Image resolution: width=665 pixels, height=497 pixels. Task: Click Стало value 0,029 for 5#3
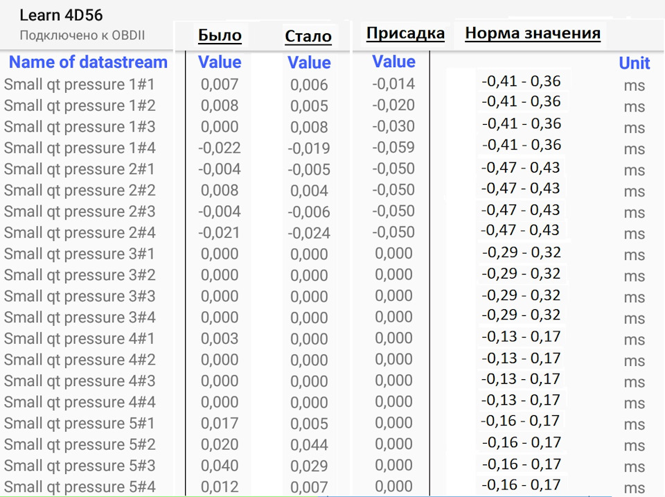pos(309,467)
